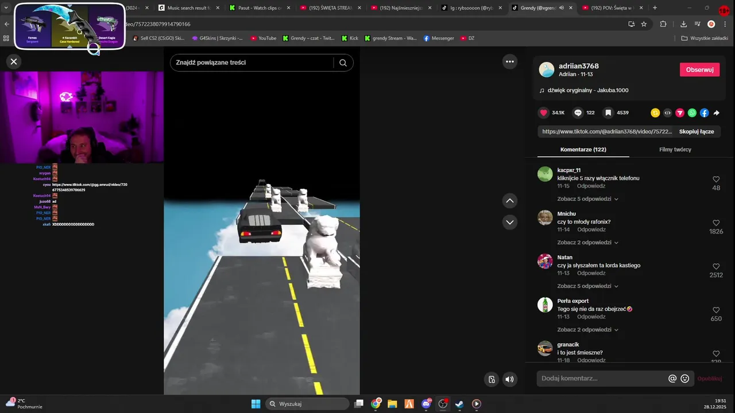Save the video with the bookmark icon
This screenshot has width=735, height=413.
[x=608, y=113]
